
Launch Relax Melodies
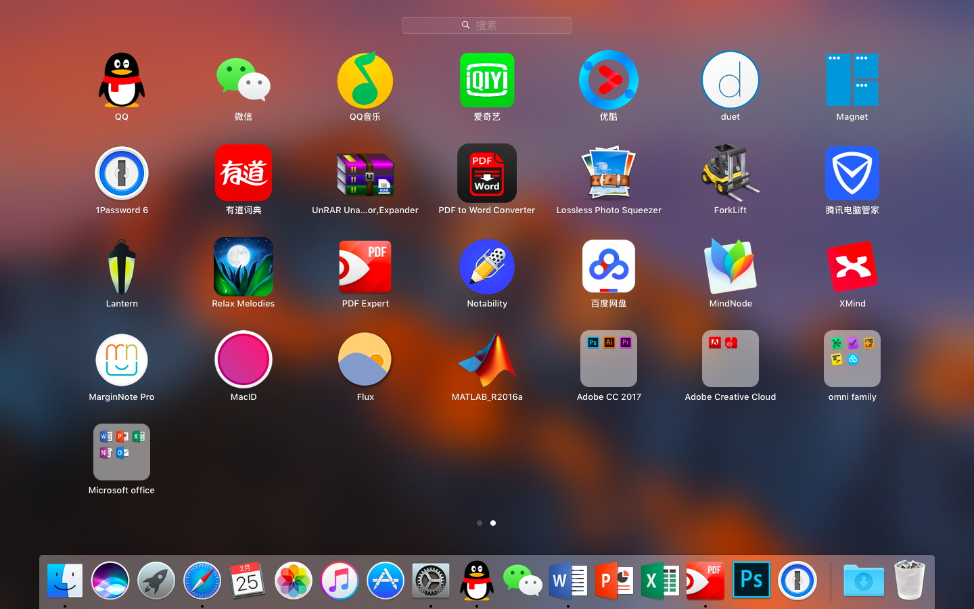tap(243, 267)
